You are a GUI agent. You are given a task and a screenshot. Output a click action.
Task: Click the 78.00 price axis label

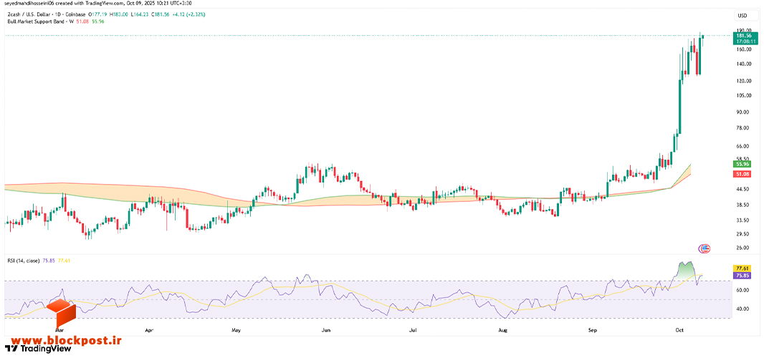743,127
